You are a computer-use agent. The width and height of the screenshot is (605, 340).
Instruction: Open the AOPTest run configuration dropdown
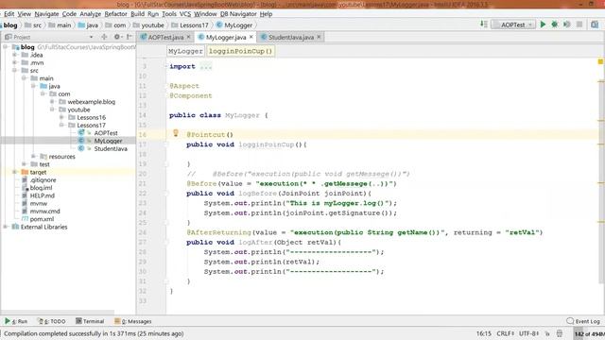click(x=513, y=25)
